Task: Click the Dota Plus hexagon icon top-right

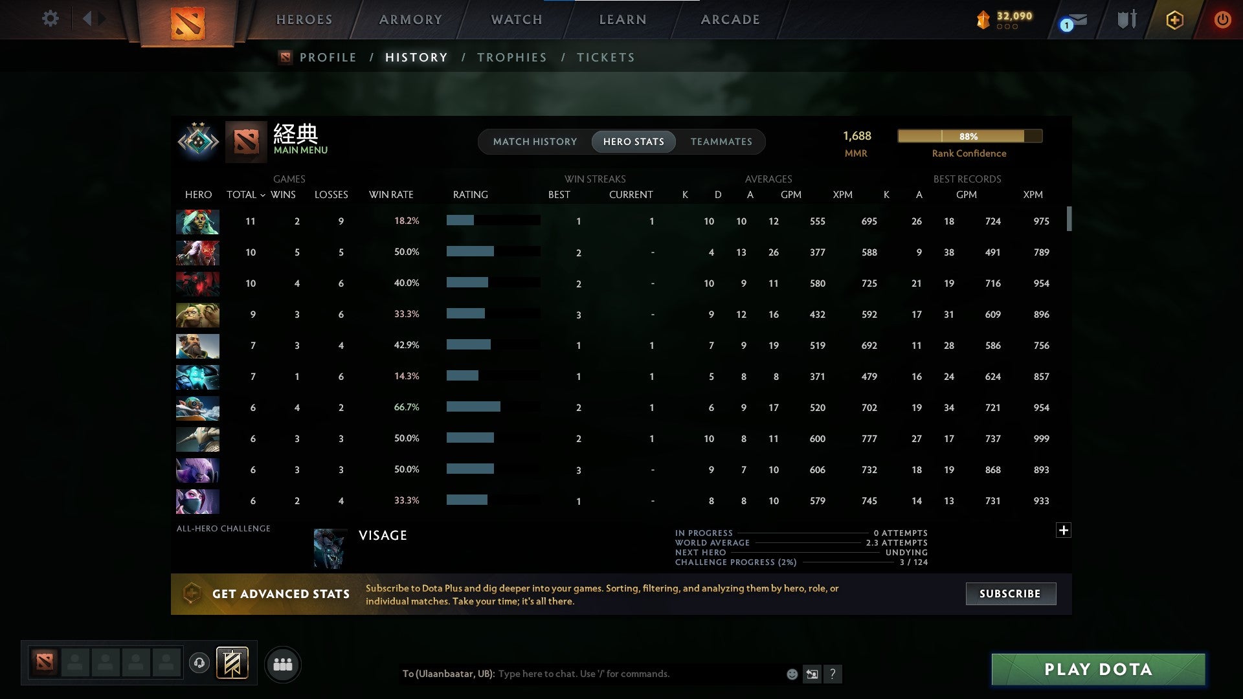Action: click(1175, 19)
